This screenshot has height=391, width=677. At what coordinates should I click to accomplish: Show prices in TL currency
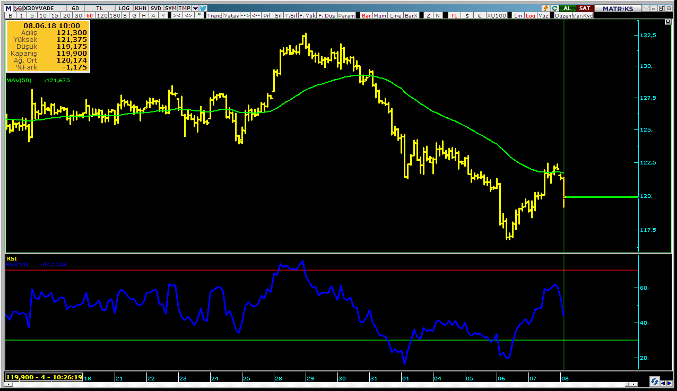point(455,15)
